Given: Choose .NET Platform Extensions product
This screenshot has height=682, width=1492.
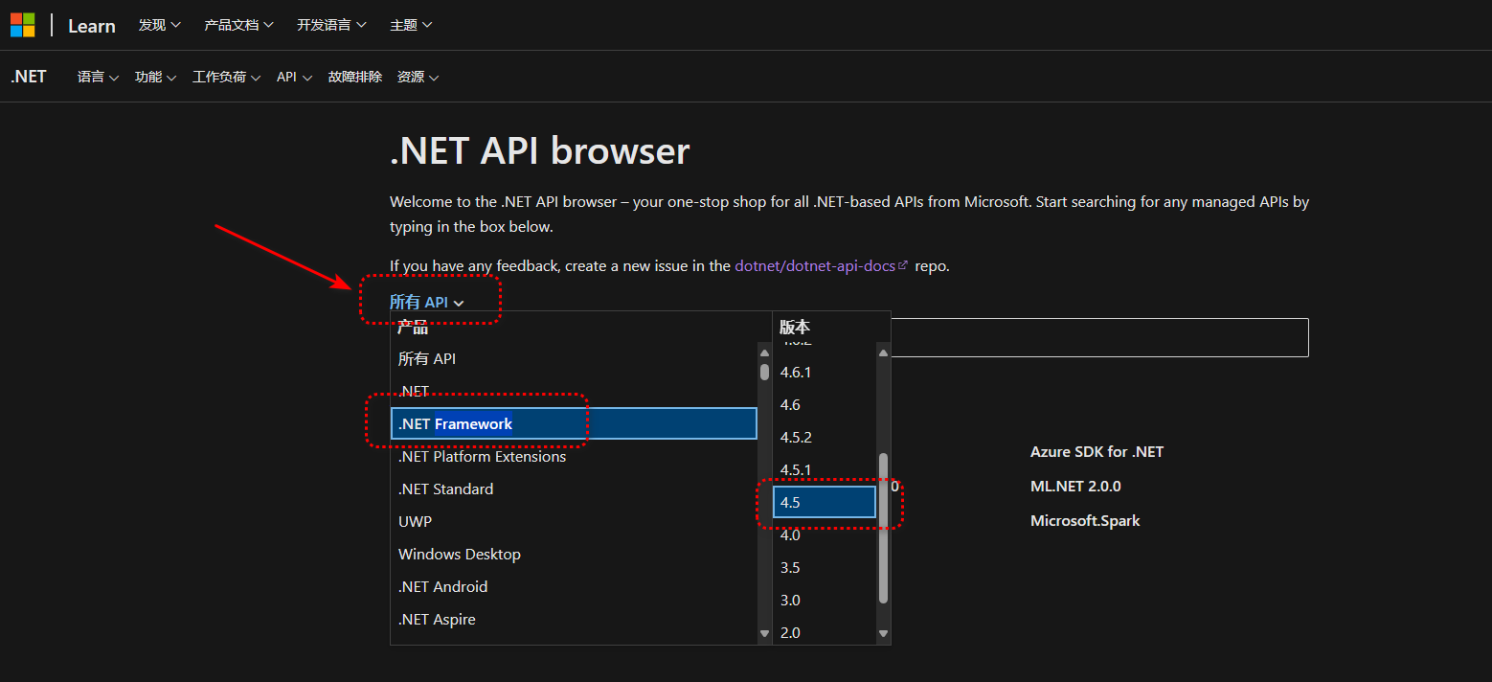Looking at the screenshot, I should [x=574, y=457].
